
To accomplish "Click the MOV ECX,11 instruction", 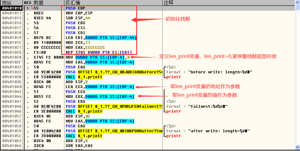I will click(78, 43).
